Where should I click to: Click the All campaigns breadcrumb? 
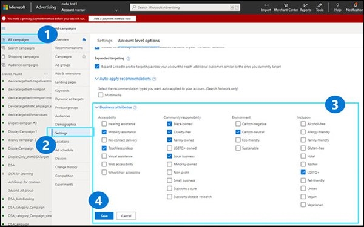[x=66, y=28]
